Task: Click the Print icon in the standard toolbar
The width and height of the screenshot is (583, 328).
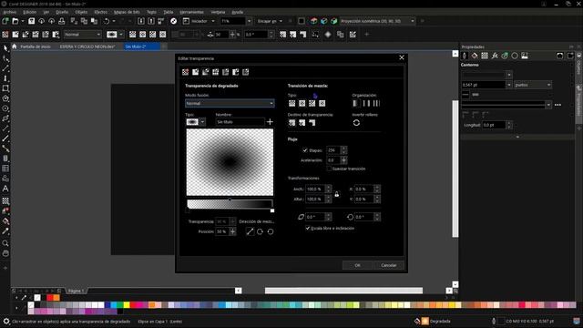Action: point(62,21)
